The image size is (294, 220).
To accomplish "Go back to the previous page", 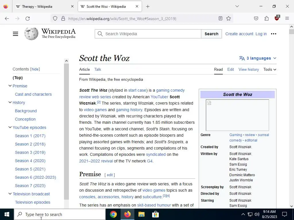I will 7,19.
